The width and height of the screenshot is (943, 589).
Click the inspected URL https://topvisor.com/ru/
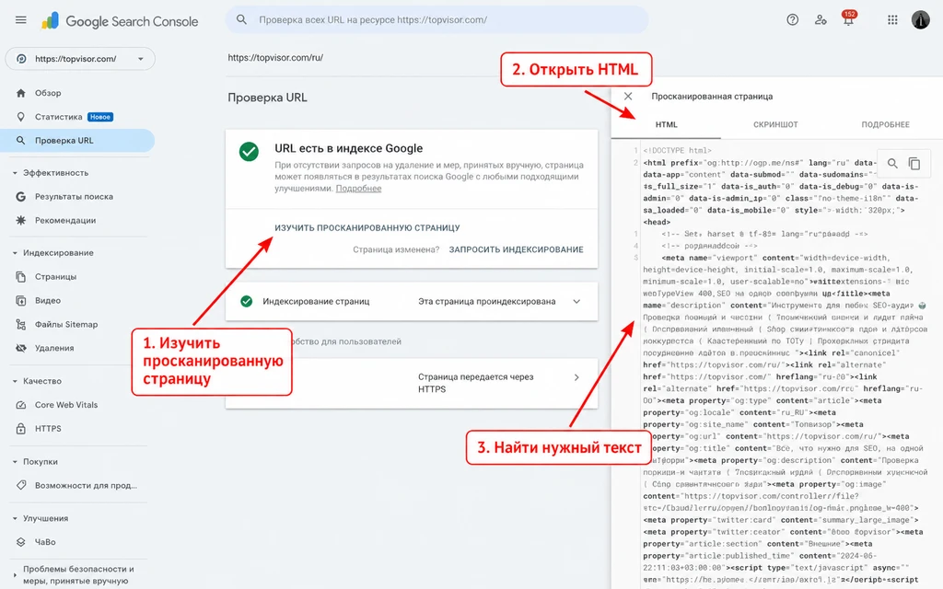click(x=275, y=58)
